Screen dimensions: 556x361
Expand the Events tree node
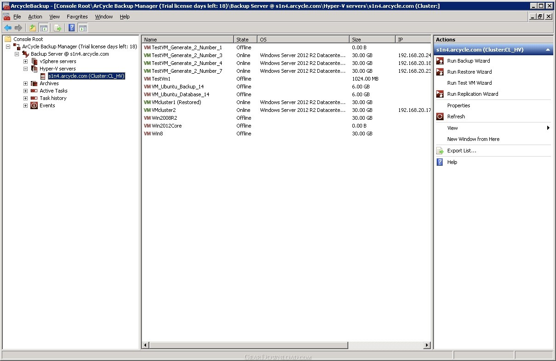[x=25, y=105]
